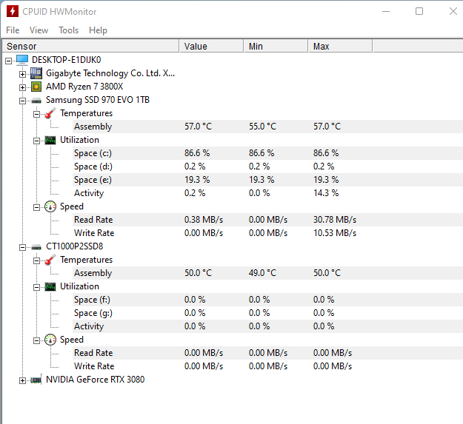Click the thermometer icon under Samsung SSD

pos(50,113)
